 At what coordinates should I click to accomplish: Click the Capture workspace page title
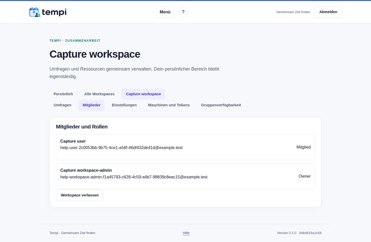(95, 54)
